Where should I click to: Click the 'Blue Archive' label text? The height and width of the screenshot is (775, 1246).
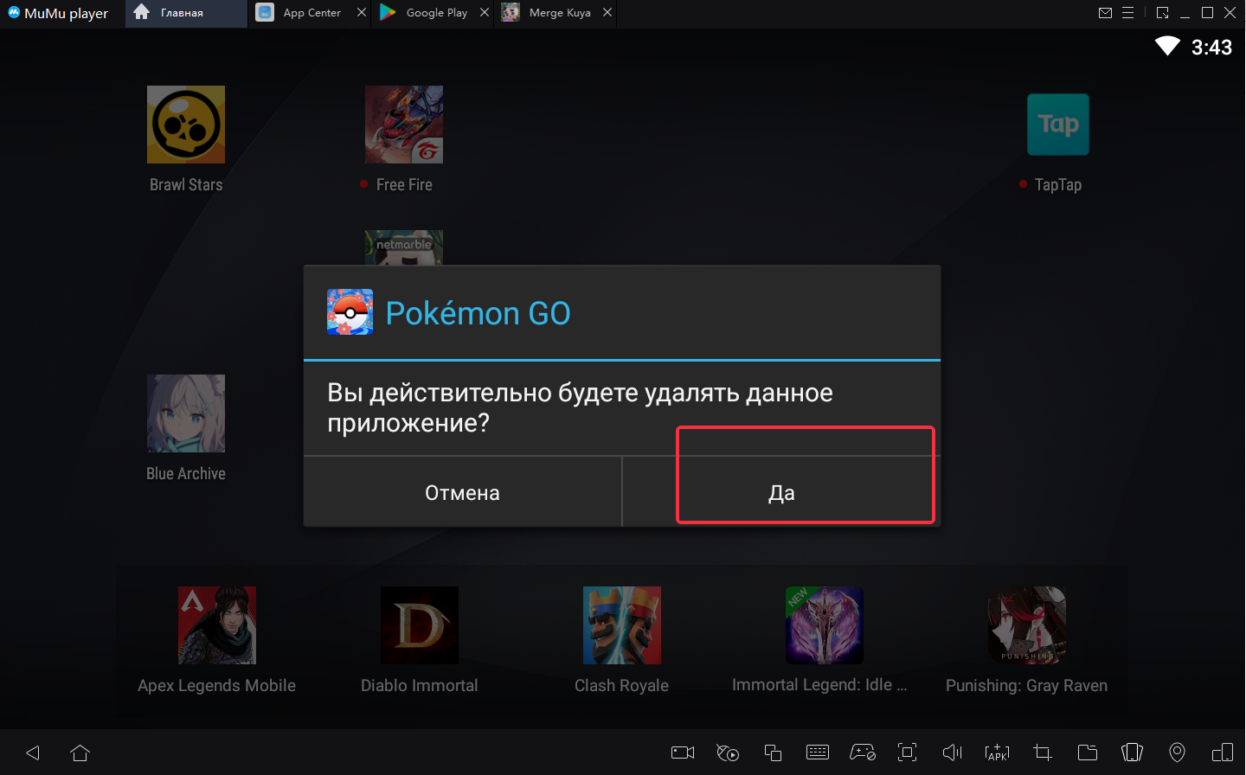point(186,474)
